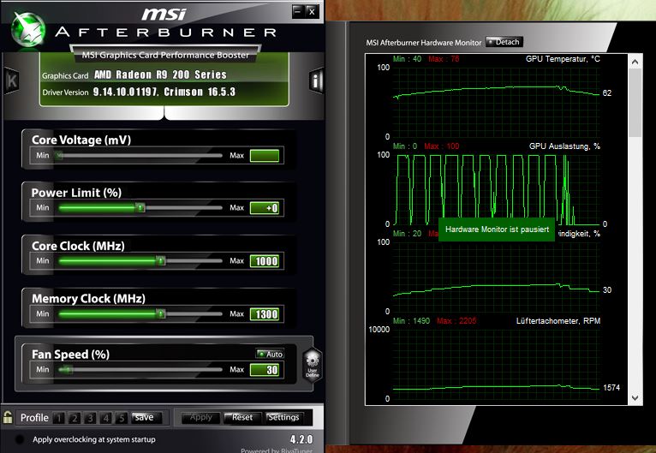
Task: Minimize the Afterburner window
Action: [297, 11]
